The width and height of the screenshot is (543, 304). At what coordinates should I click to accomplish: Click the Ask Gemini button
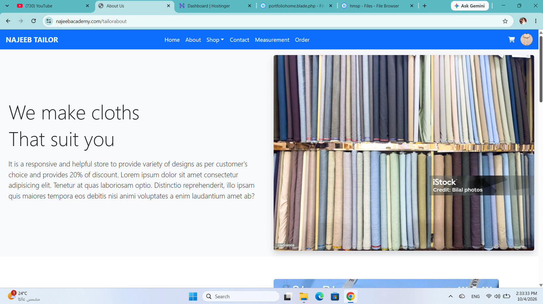pos(470,6)
